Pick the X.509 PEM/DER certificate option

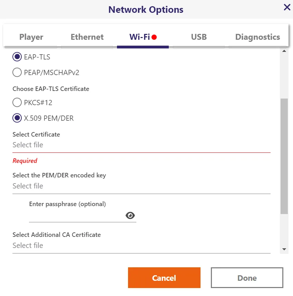pos(17,118)
